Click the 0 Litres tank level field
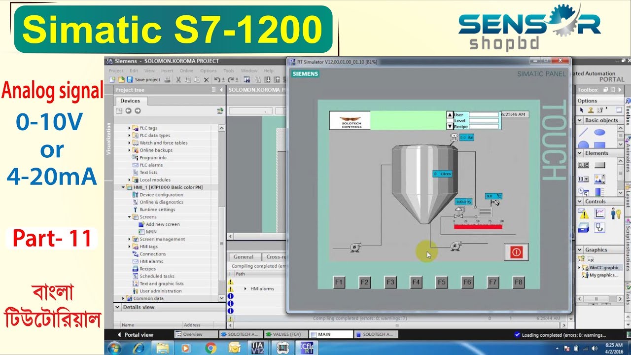Image resolution: width=631 pixels, height=355 pixels. 442,174
